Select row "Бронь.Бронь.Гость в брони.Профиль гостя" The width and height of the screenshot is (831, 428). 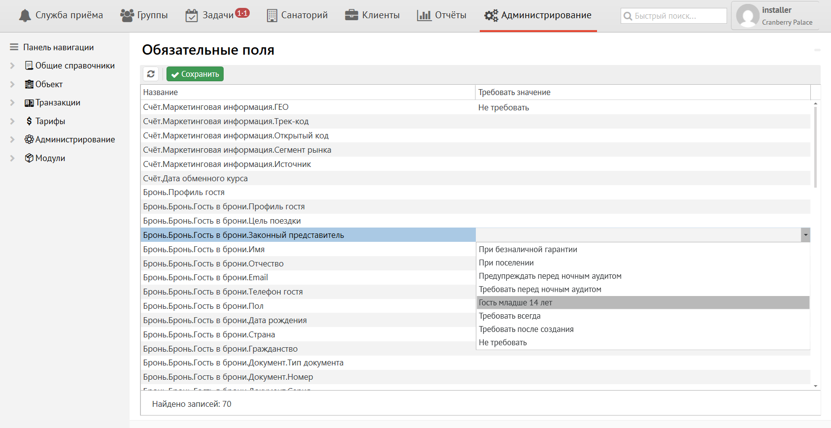coord(475,207)
